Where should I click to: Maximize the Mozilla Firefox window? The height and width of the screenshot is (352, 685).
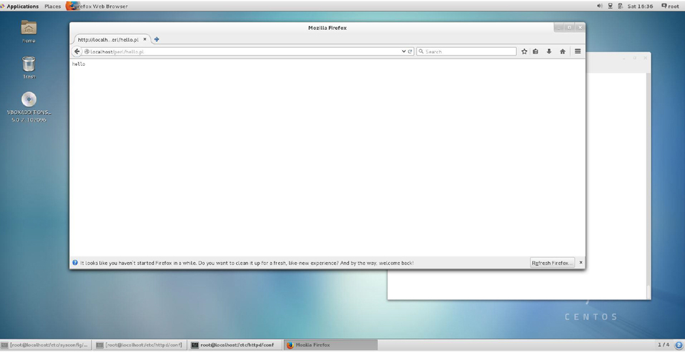click(570, 27)
